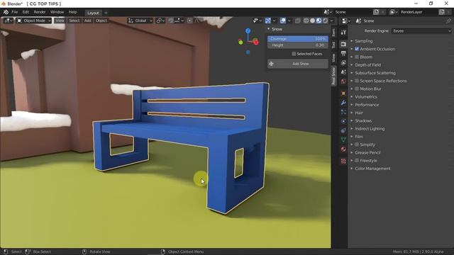The image size is (454, 255).
Task: Open the Output properties tab icon
Action: [x=343, y=53]
